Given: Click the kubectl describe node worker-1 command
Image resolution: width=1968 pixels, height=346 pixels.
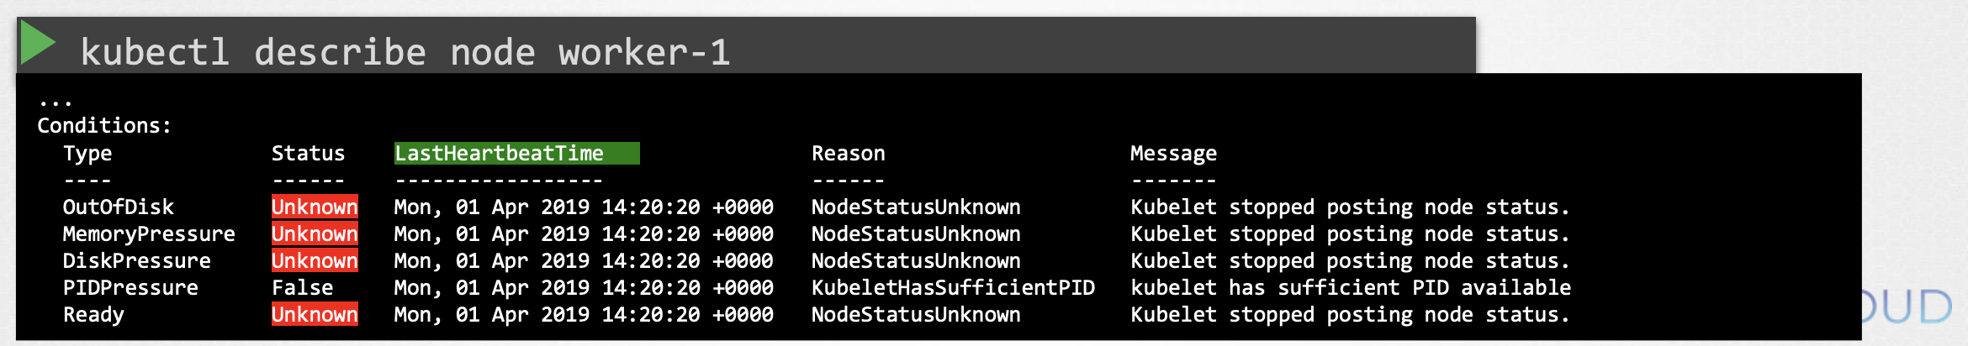Looking at the screenshot, I should pyautogui.click(x=405, y=52).
